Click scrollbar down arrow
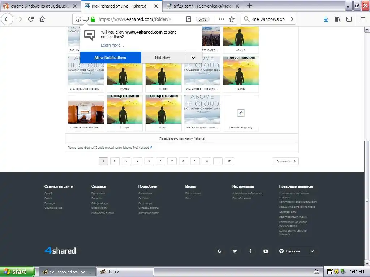This screenshot has width=370, height=277. click(367, 263)
